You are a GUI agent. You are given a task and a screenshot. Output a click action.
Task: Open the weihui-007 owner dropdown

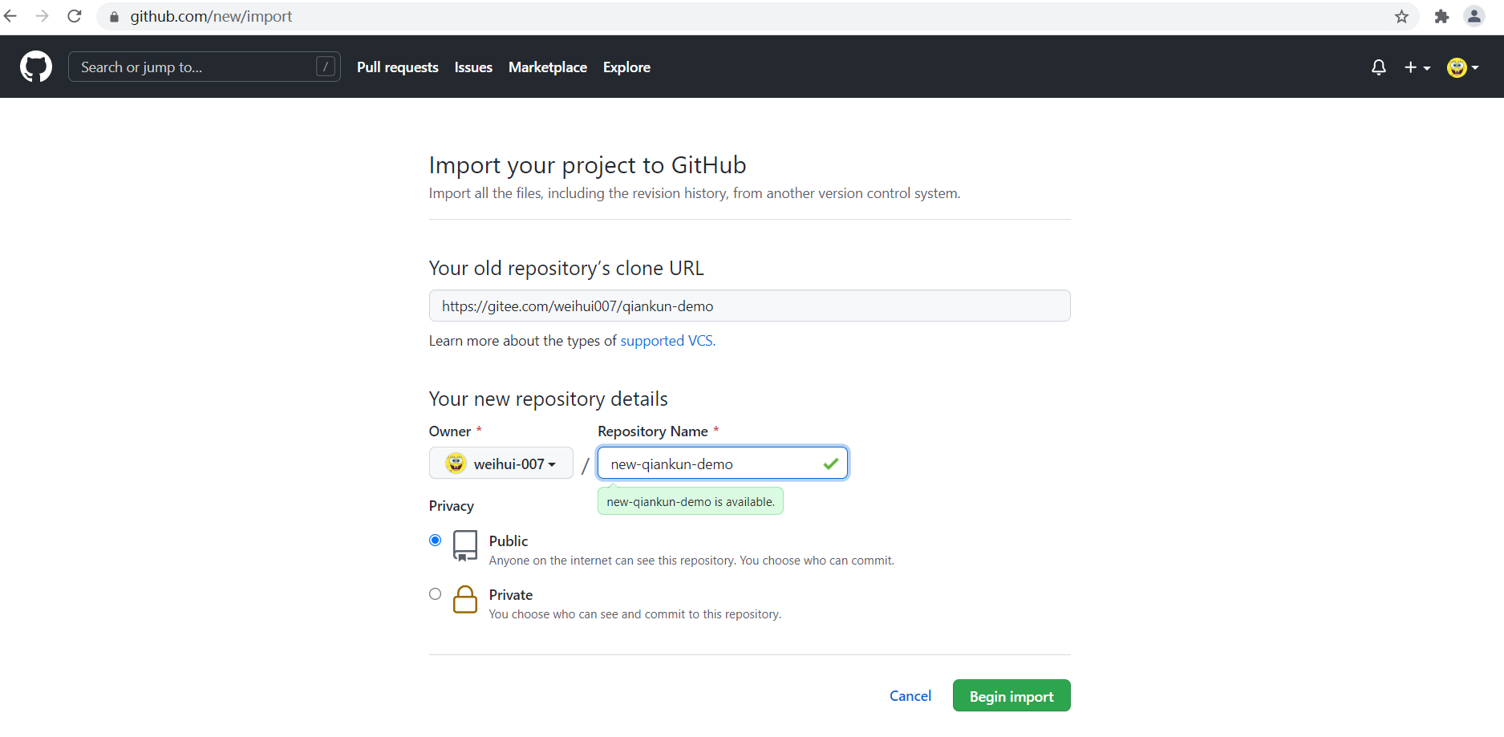tap(501, 463)
